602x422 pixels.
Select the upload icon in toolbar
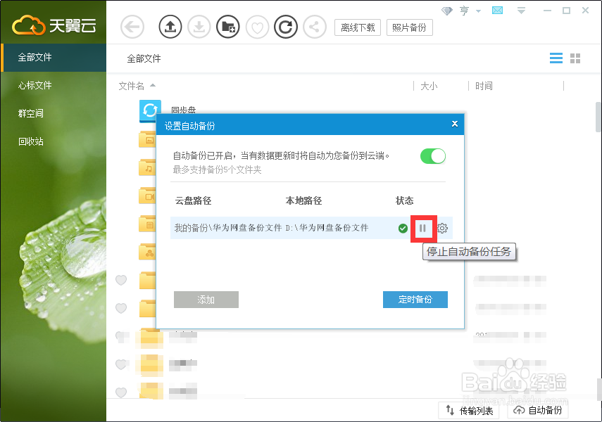[171, 27]
